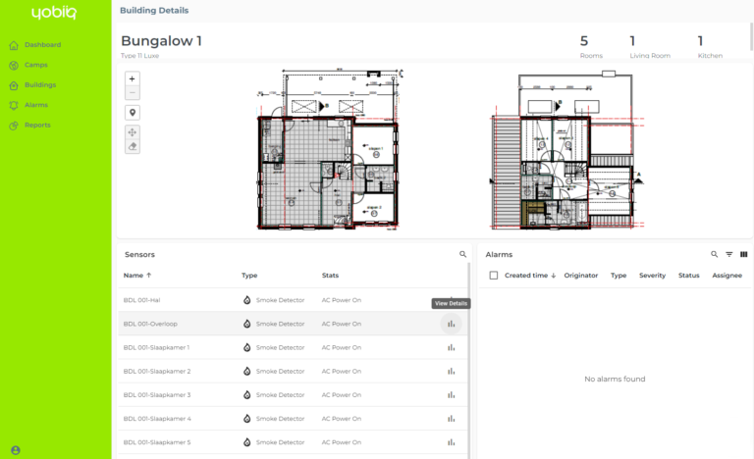The width and height of the screenshot is (754, 459).
Task: Sort alarms by Severity column
Action: [652, 276]
